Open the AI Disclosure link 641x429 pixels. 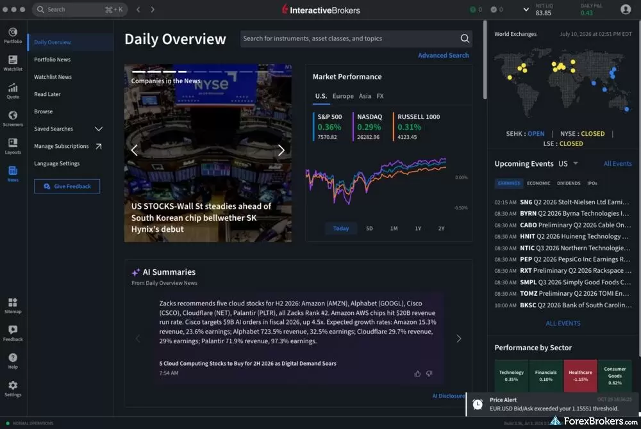[449, 396]
